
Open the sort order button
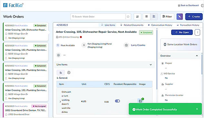click(137, 17)
